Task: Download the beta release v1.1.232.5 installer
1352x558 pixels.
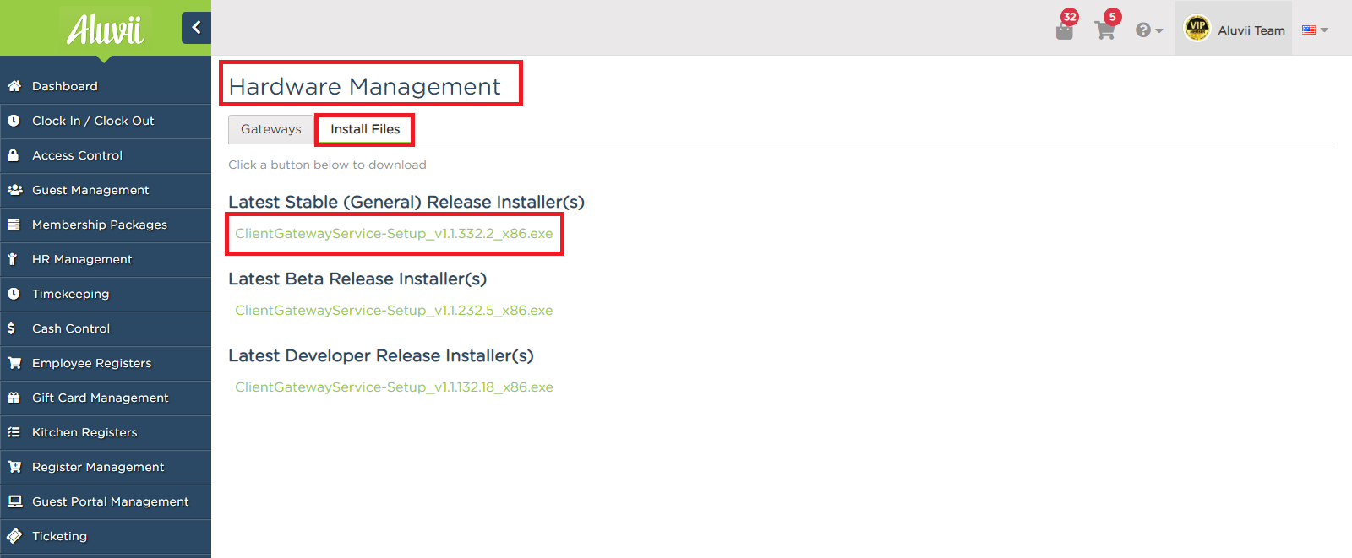Action: pos(394,311)
